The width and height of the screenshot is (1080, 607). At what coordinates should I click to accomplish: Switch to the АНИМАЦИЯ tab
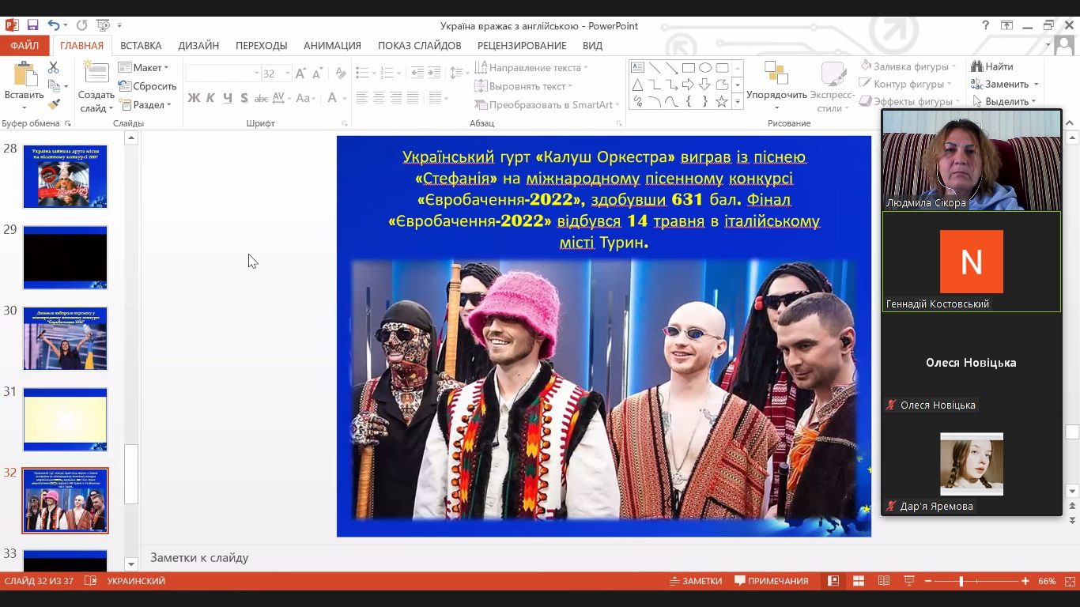pyautogui.click(x=332, y=45)
